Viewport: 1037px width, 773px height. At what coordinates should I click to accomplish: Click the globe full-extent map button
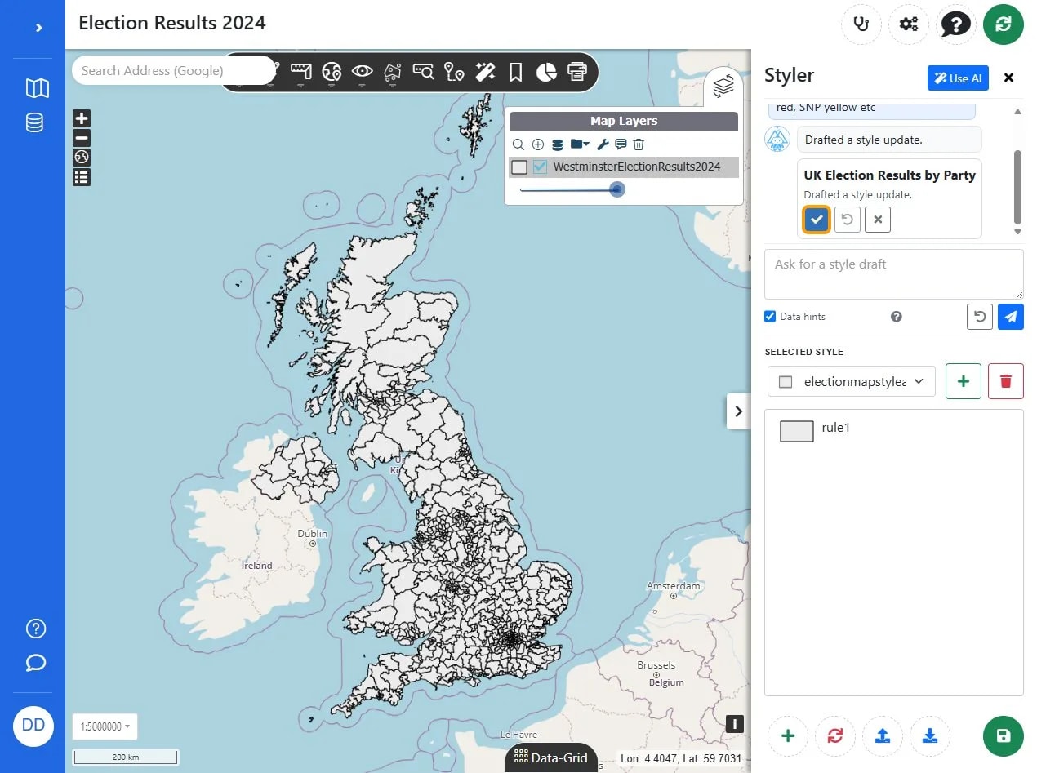pyautogui.click(x=82, y=158)
